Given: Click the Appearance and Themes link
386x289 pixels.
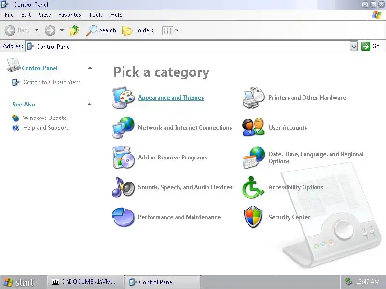Looking at the screenshot, I should 171,98.
